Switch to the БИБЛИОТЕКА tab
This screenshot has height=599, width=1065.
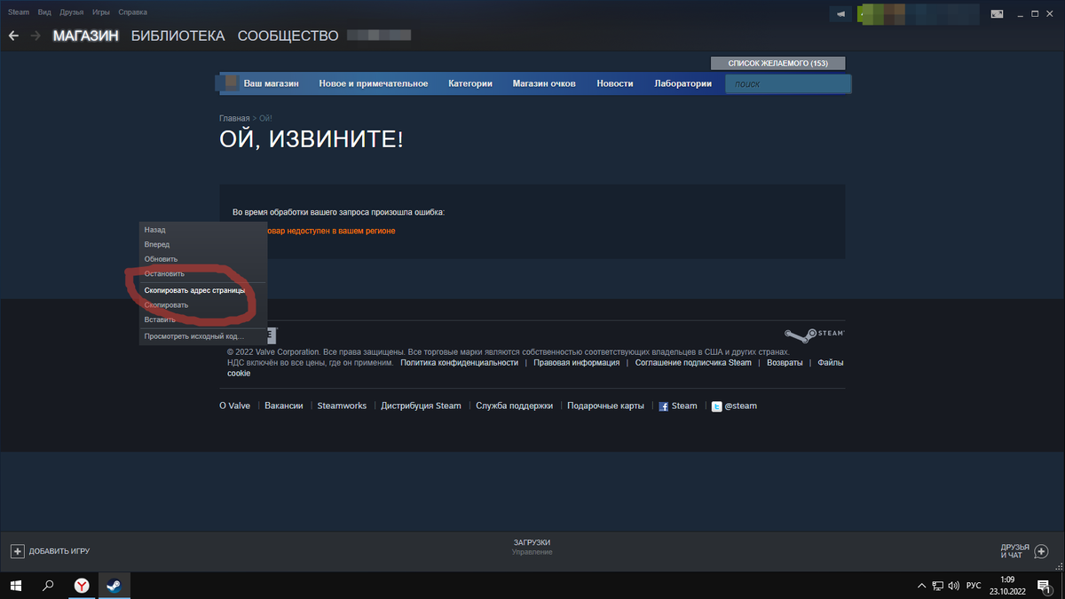click(x=177, y=36)
